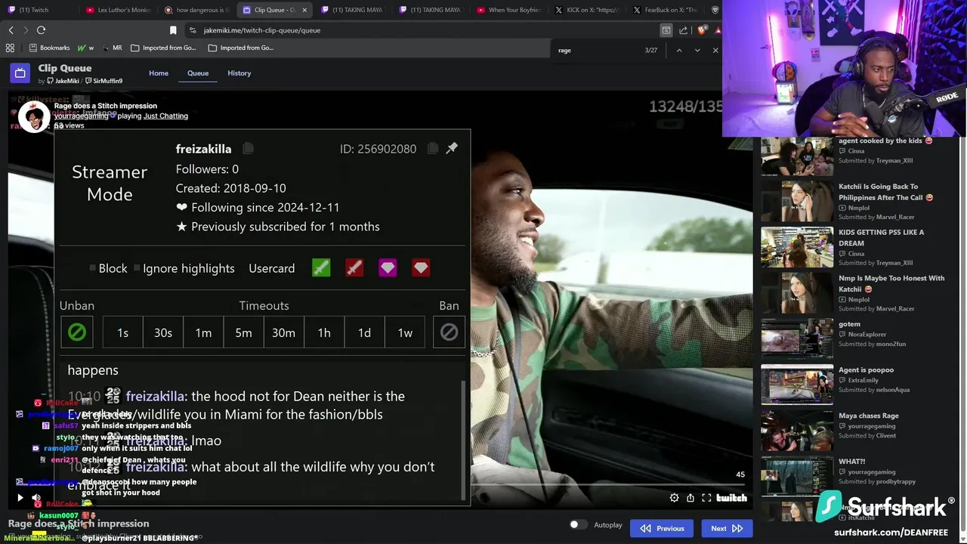The width and height of the screenshot is (967, 544).
Task: Timeout the user for 1s
Action: [122, 332]
